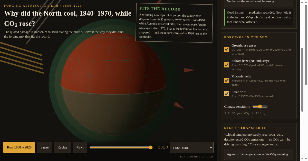Image resolution: width=308 pixels, height=161 pixels.
Task: Click the 'Forcings in the Mix' heading
Action: 246,37
